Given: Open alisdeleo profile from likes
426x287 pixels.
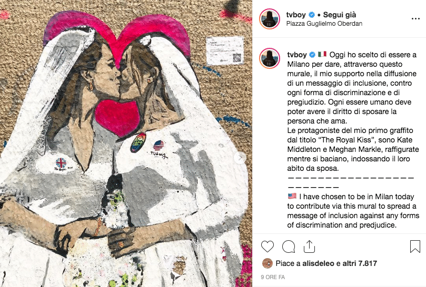Looking at the screenshot, I should pos(318,263).
